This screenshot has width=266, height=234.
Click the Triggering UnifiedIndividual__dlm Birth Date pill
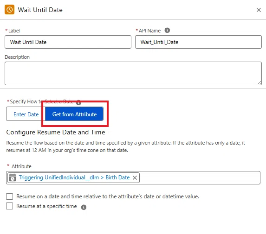(73, 177)
